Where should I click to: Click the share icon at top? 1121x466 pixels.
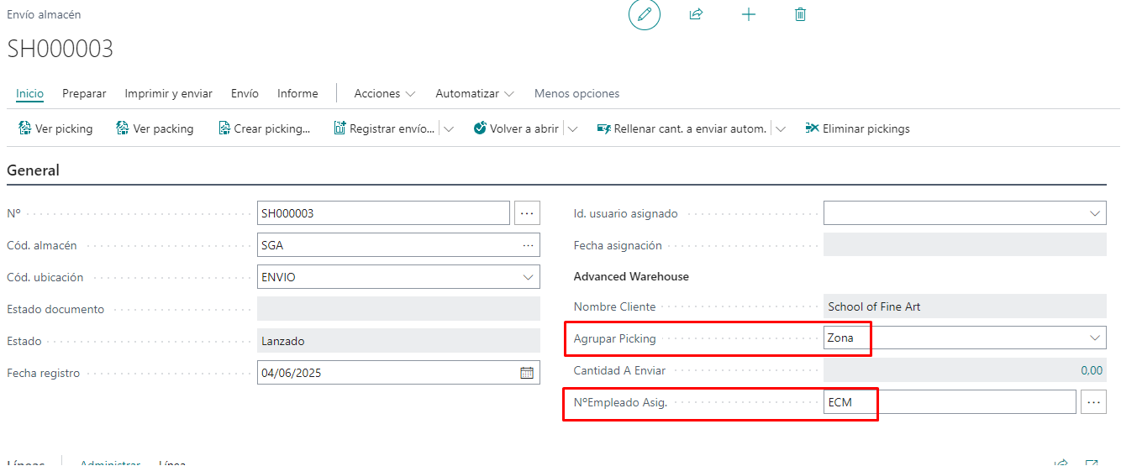point(696,15)
